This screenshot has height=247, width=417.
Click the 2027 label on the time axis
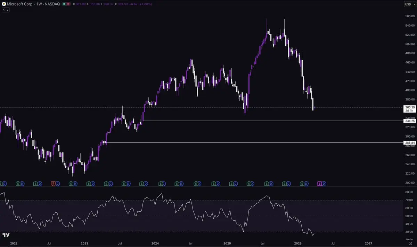pos(369,244)
